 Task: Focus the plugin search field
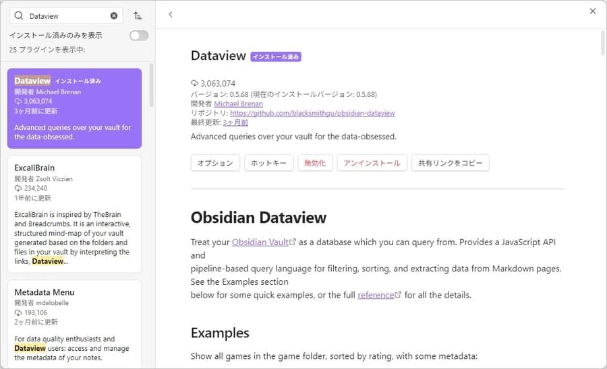coord(66,16)
